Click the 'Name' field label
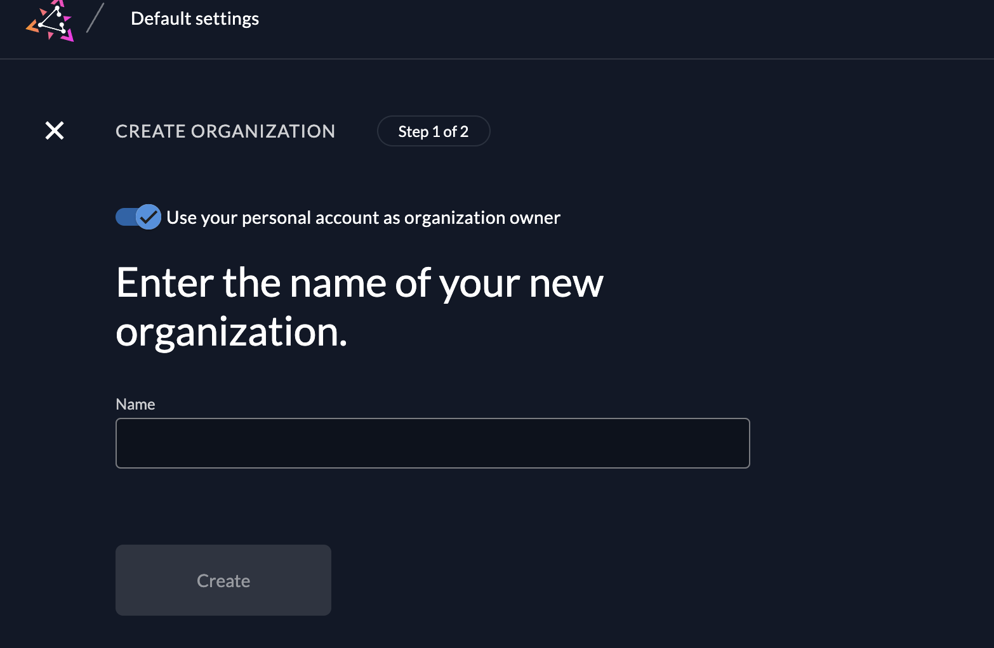 click(135, 404)
